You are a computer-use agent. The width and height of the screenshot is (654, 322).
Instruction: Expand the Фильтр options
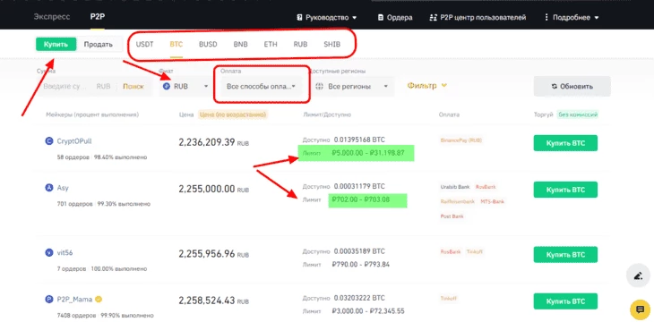coord(427,85)
